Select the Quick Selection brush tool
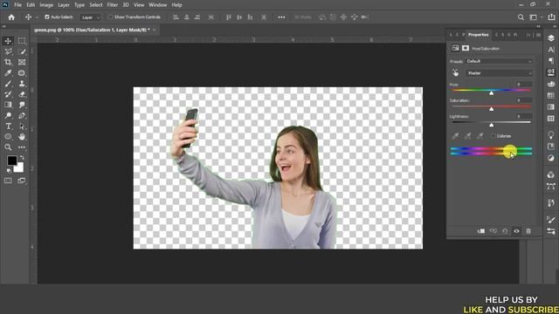 [x=22, y=51]
